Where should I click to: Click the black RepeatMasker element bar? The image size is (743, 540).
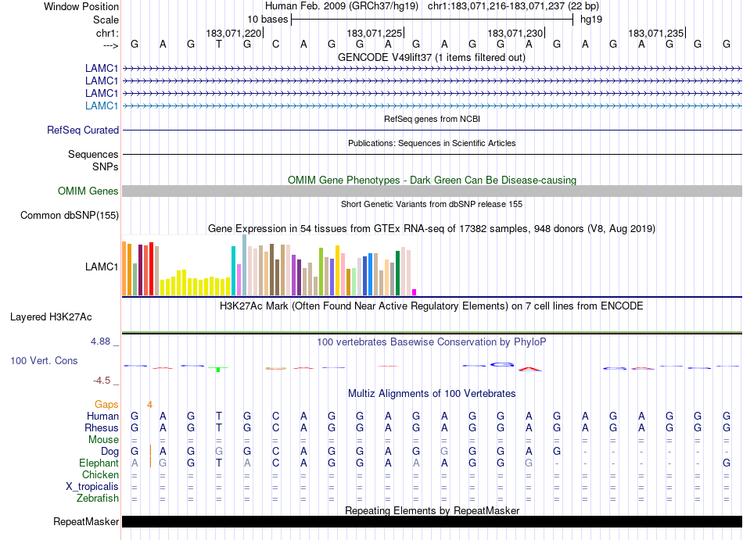point(432,521)
